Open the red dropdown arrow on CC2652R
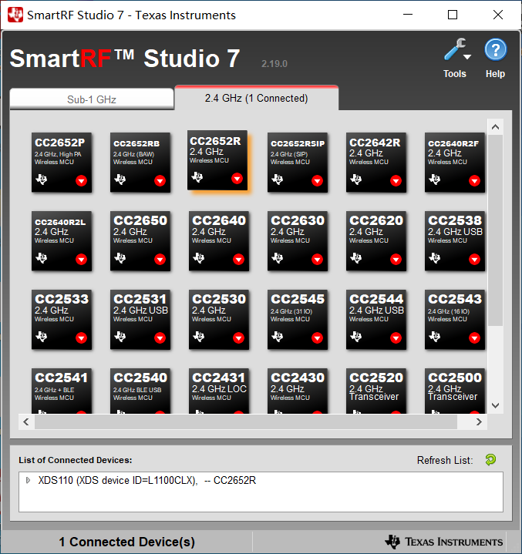This screenshot has width=522, height=554. tap(237, 179)
